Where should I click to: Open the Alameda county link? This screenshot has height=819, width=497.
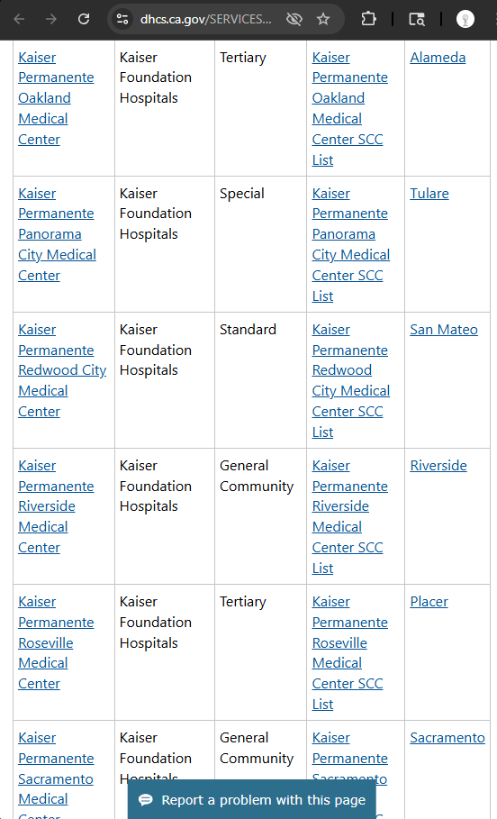click(438, 57)
